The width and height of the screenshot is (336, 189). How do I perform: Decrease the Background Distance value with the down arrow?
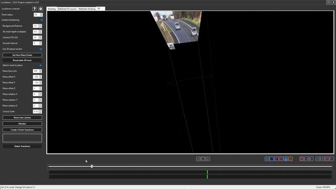click(x=40, y=27)
